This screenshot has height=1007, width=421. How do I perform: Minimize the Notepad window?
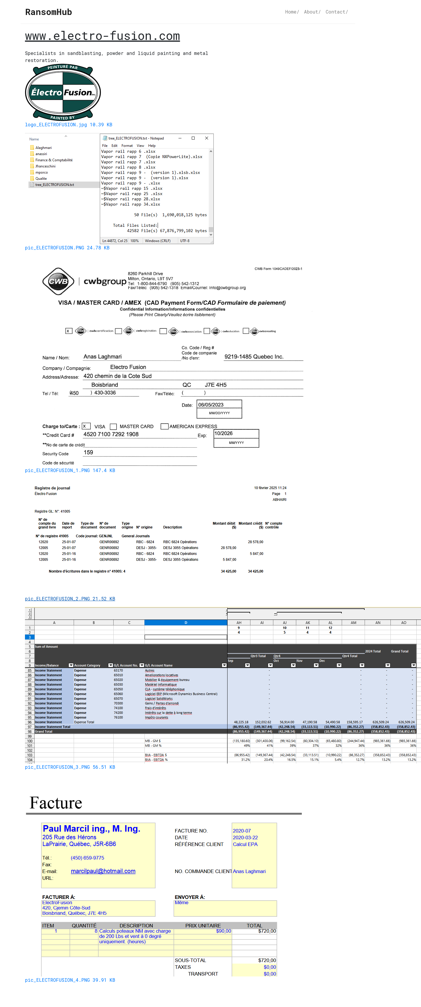point(180,138)
